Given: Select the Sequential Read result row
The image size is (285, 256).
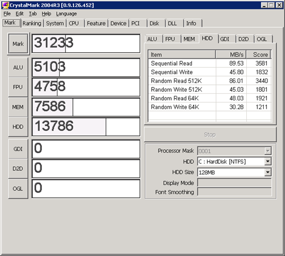Looking at the screenshot, I should 209,63.
